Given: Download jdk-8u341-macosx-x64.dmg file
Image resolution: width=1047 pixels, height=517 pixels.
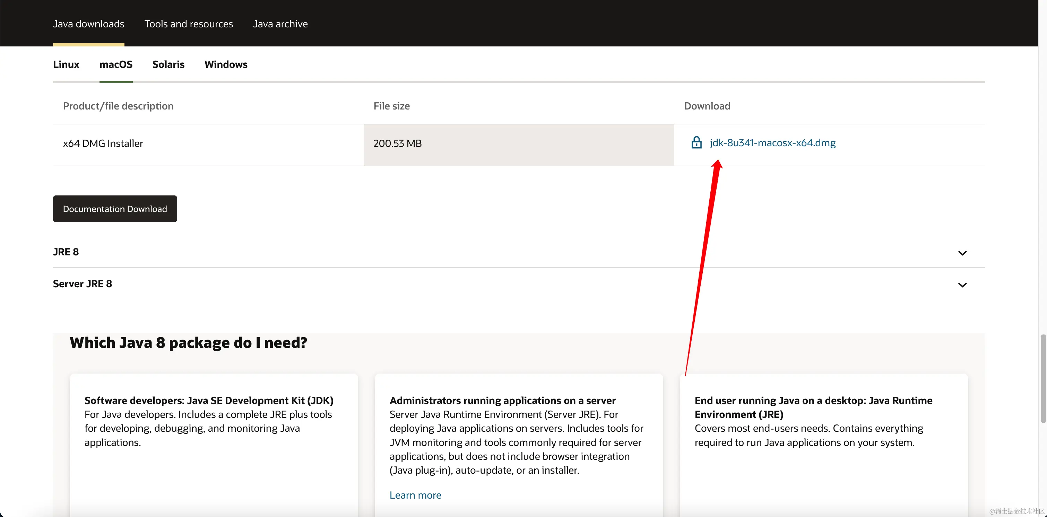Looking at the screenshot, I should [x=773, y=143].
